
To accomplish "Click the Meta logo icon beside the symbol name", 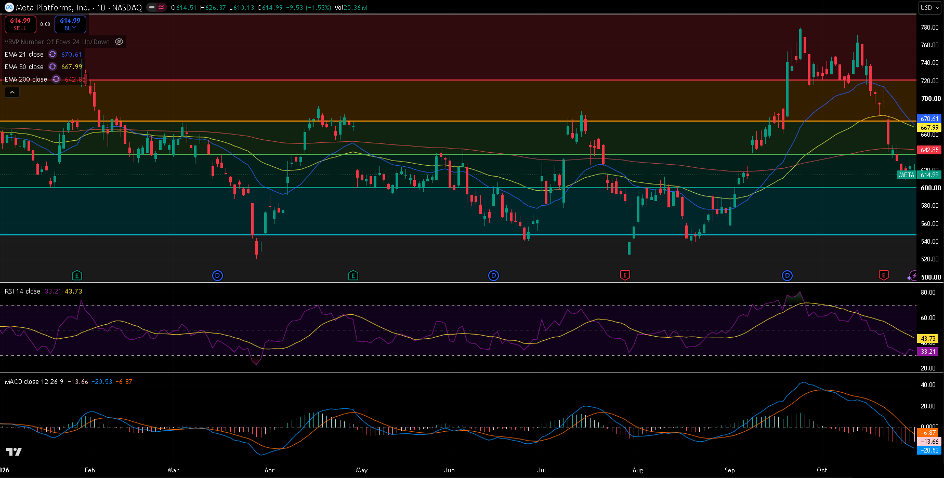I will (x=9, y=8).
